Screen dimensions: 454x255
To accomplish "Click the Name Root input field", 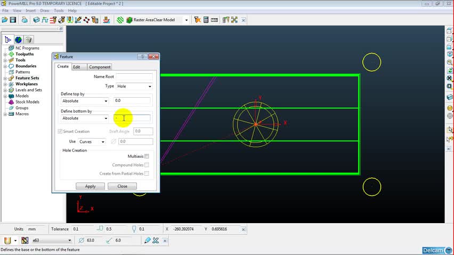I will [x=134, y=77].
